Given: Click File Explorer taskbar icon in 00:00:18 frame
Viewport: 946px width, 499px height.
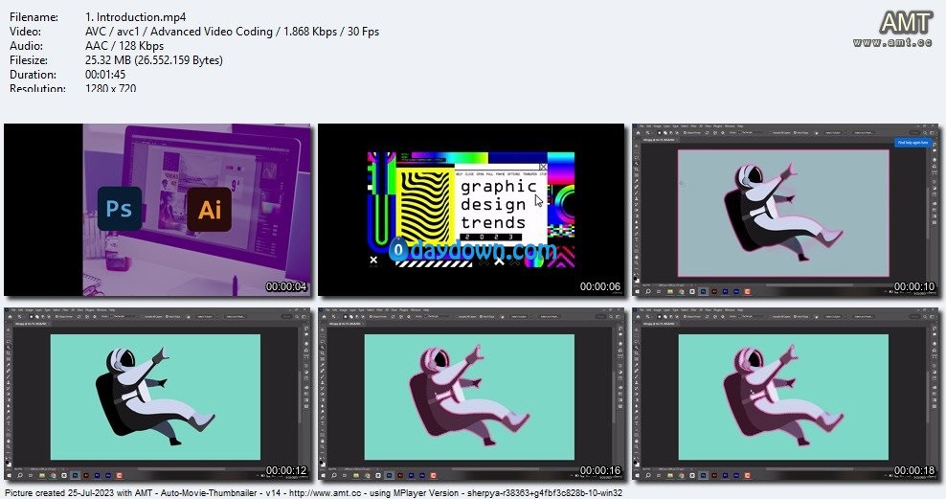Looking at the screenshot, I should (x=671, y=475).
